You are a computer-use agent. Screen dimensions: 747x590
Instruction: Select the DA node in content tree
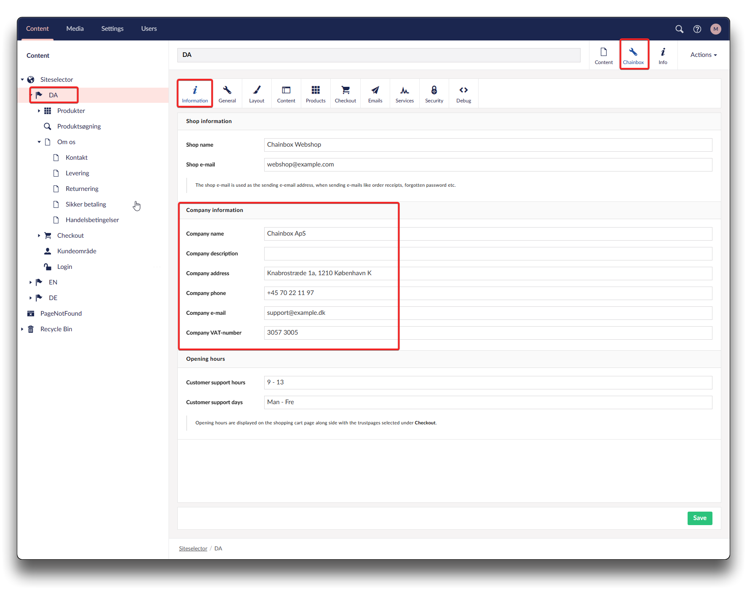(x=53, y=95)
